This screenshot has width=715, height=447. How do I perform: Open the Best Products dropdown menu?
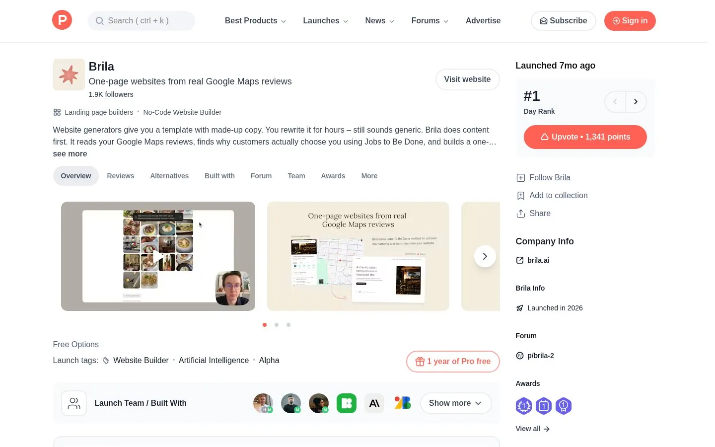(x=255, y=21)
